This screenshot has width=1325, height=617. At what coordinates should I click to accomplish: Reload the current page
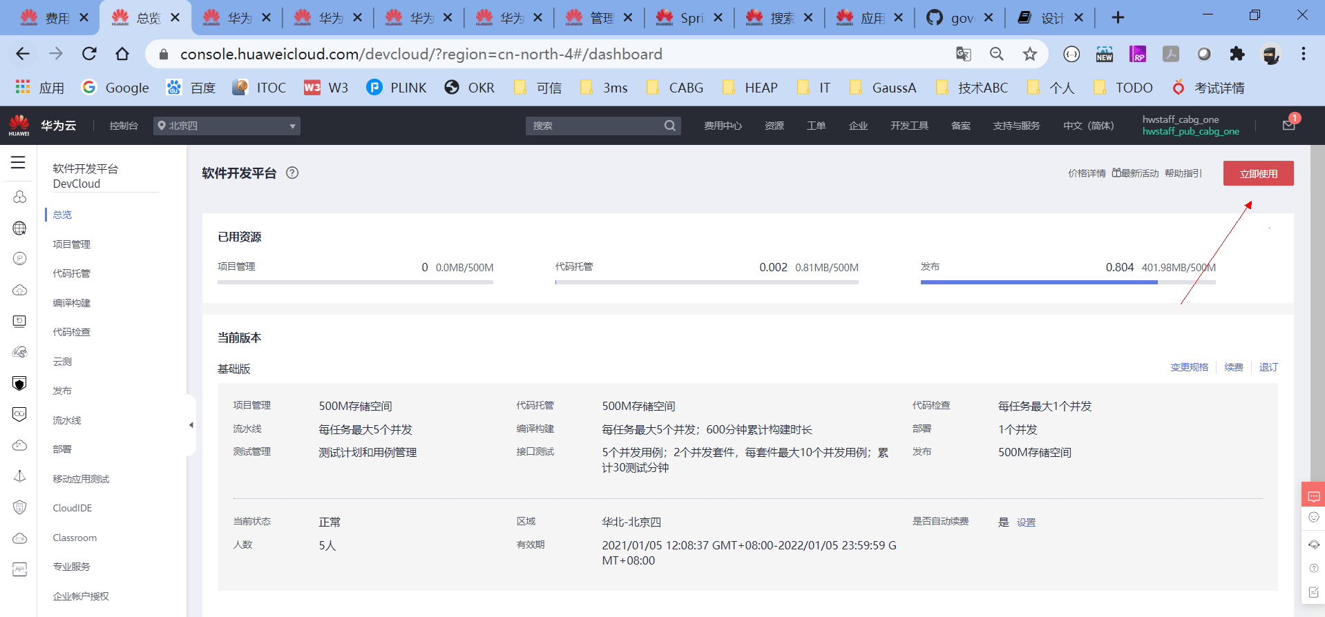tap(89, 54)
